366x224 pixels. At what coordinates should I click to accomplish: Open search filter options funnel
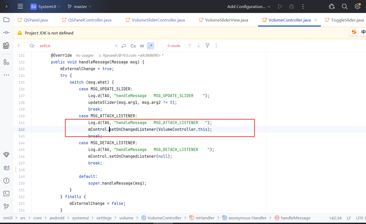pyautogui.click(x=207, y=46)
